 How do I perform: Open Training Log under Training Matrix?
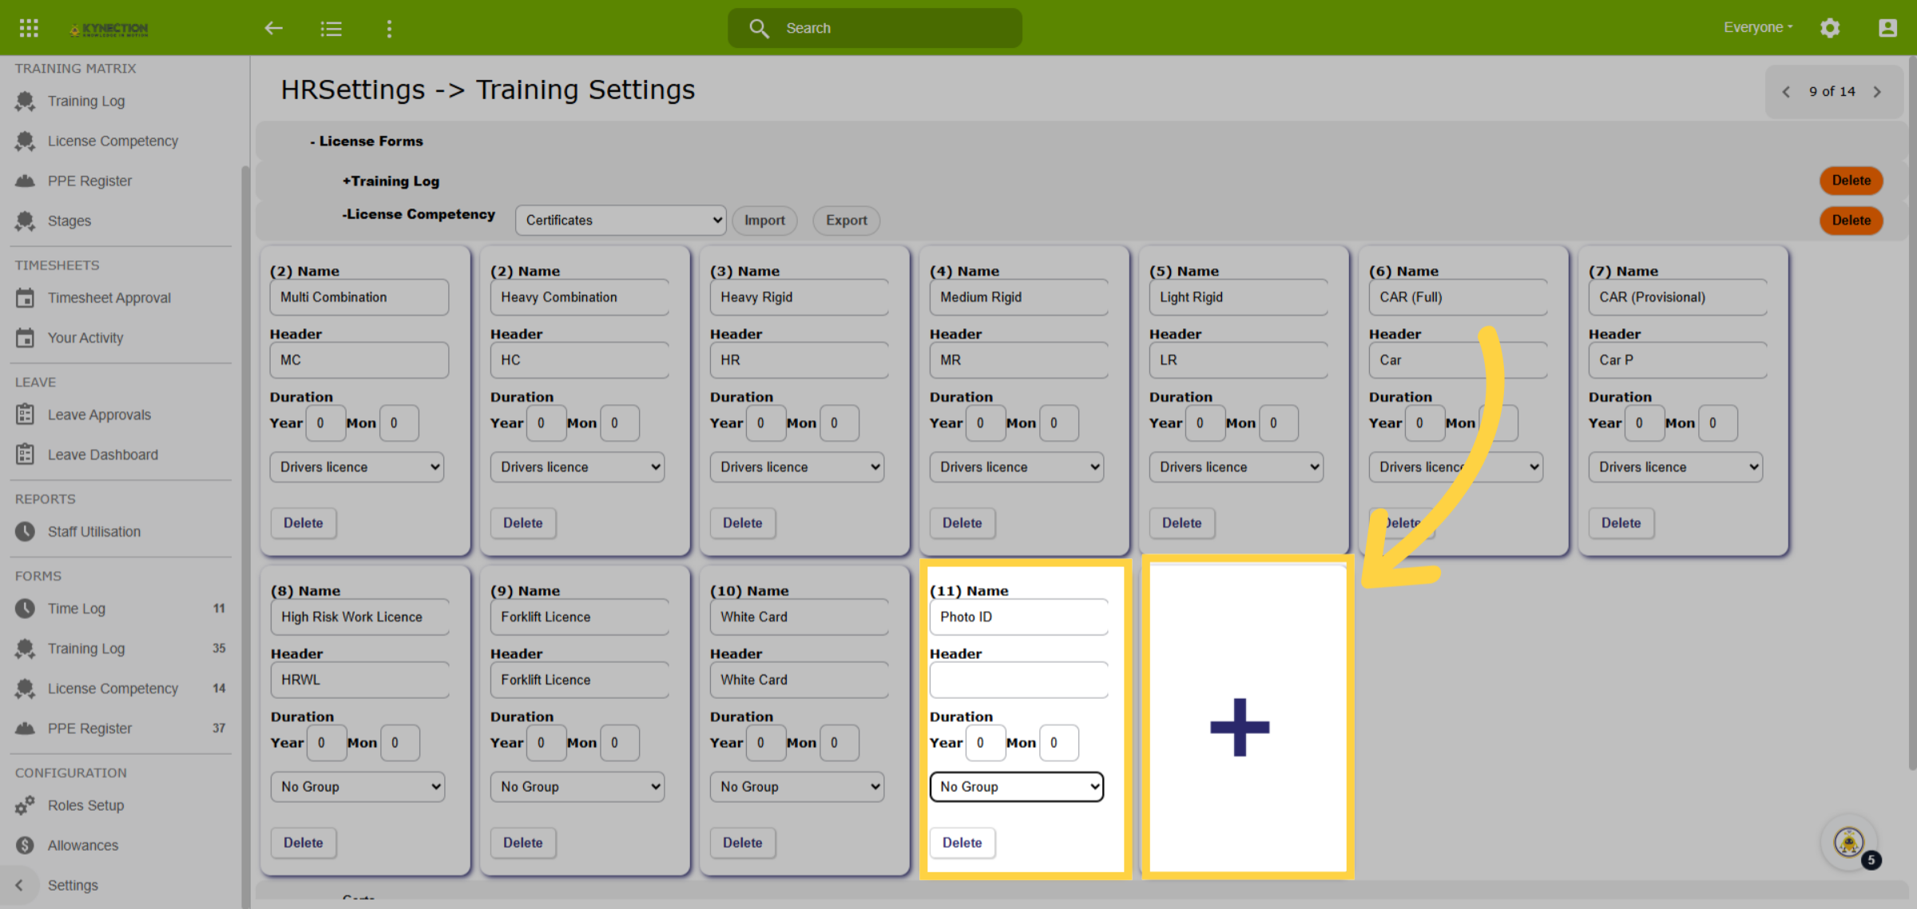click(x=86, y=101)
